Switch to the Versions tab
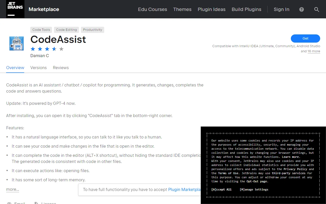The image size is (326, 204). 38,68
